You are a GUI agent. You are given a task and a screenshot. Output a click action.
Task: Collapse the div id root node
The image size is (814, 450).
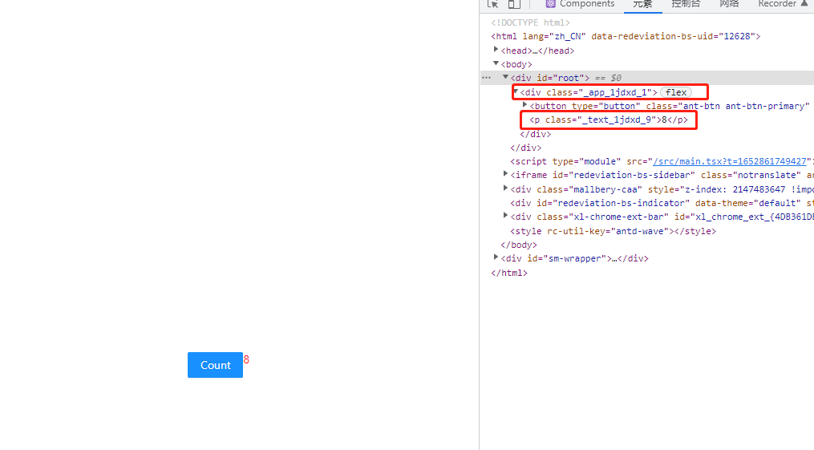(506, 78)
